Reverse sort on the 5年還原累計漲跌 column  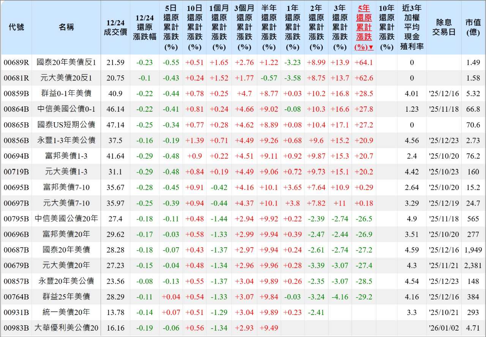tap(364, 28)
